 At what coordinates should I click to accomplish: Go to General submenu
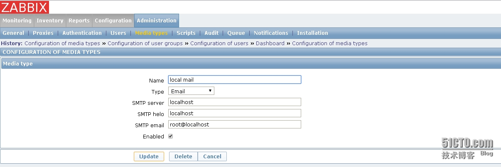[x=13, y=33]
